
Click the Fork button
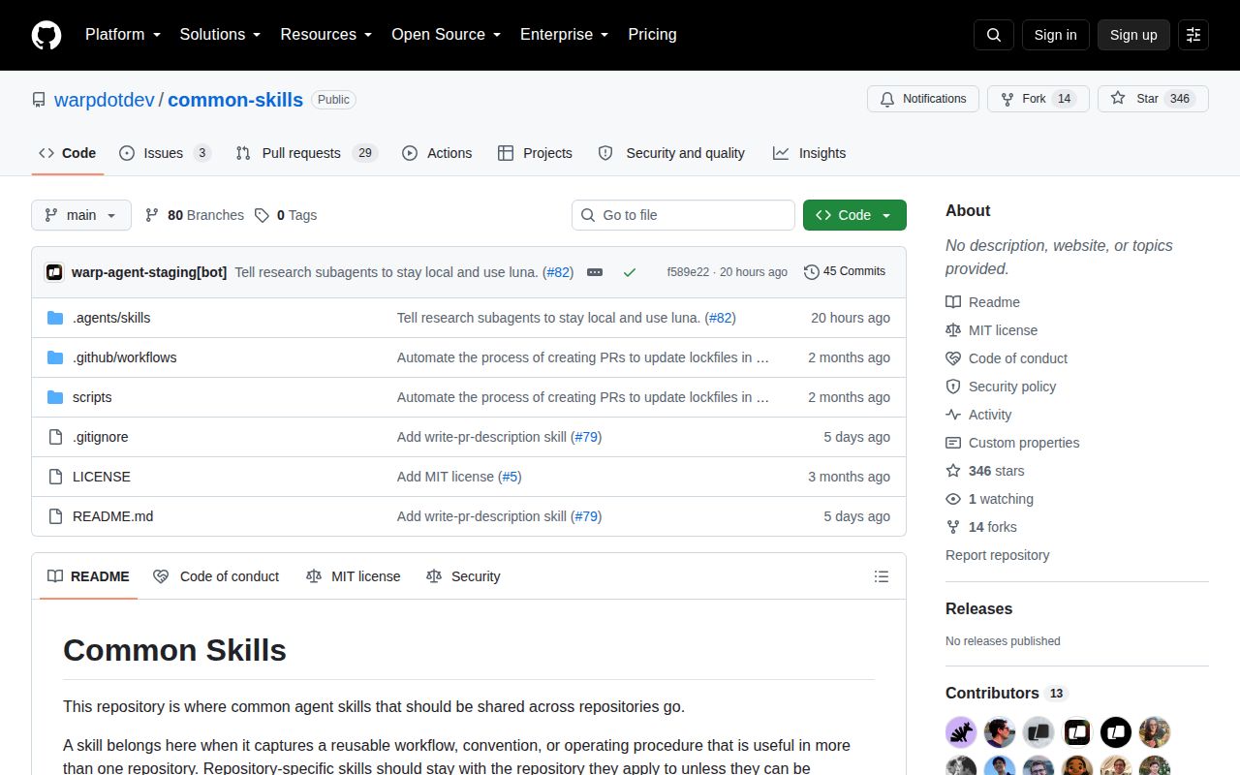1038,99
